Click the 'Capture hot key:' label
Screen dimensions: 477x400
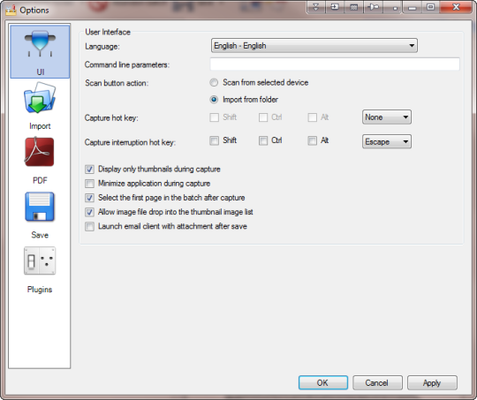click(x=111, y=118)
